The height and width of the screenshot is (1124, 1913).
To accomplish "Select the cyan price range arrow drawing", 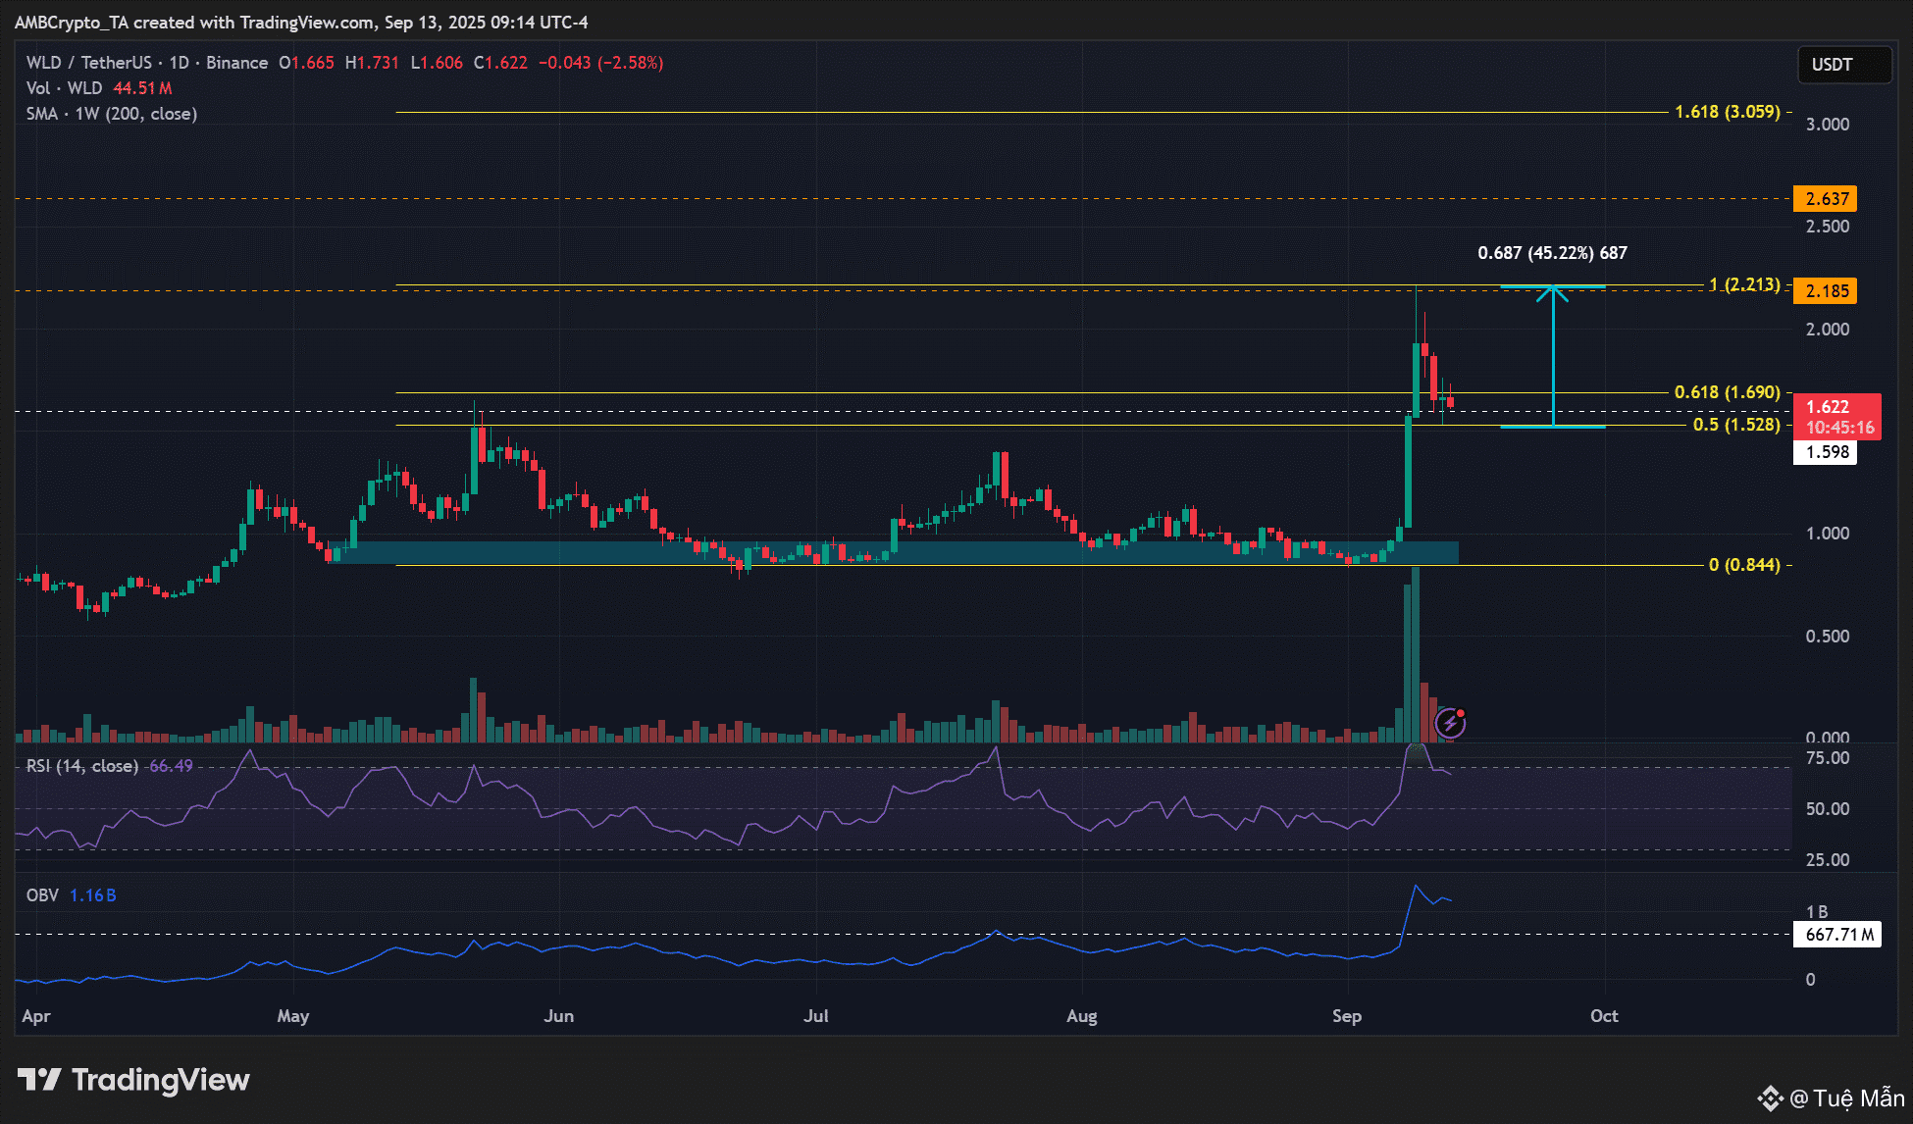I will click(x=1553, y=357).
